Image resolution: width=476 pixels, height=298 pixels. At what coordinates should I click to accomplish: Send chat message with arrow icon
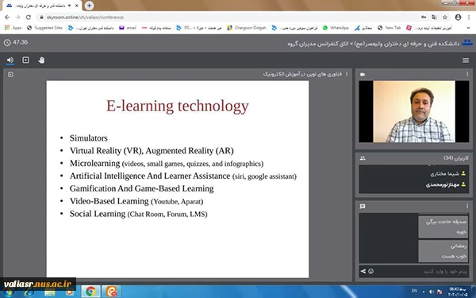363,271
